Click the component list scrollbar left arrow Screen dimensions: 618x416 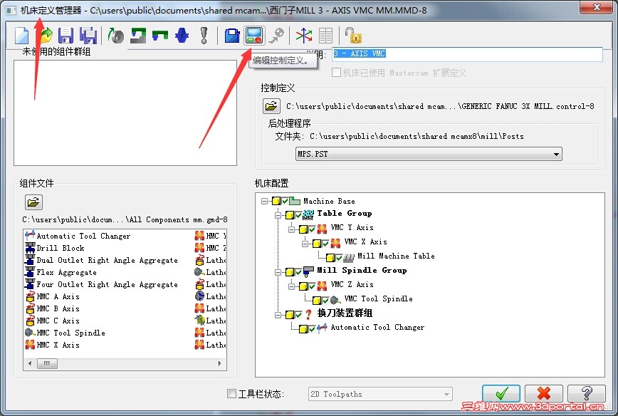[30, 363]
